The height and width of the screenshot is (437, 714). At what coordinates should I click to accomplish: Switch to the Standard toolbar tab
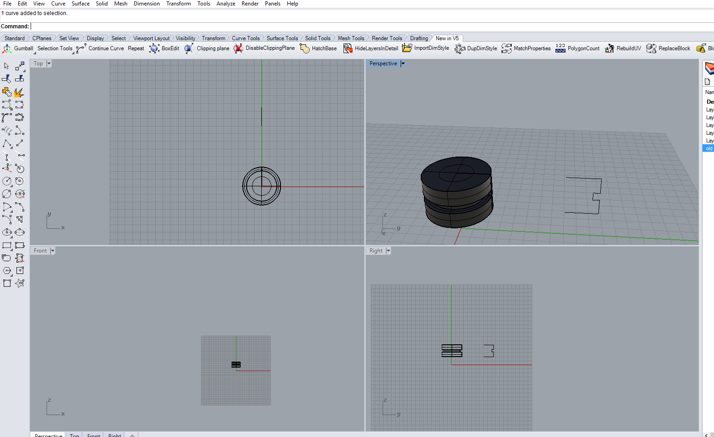coord(15,38)
